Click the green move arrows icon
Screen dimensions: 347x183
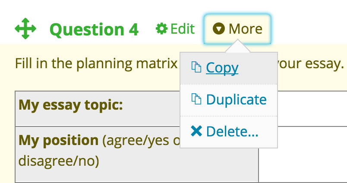tap(25, 28)
